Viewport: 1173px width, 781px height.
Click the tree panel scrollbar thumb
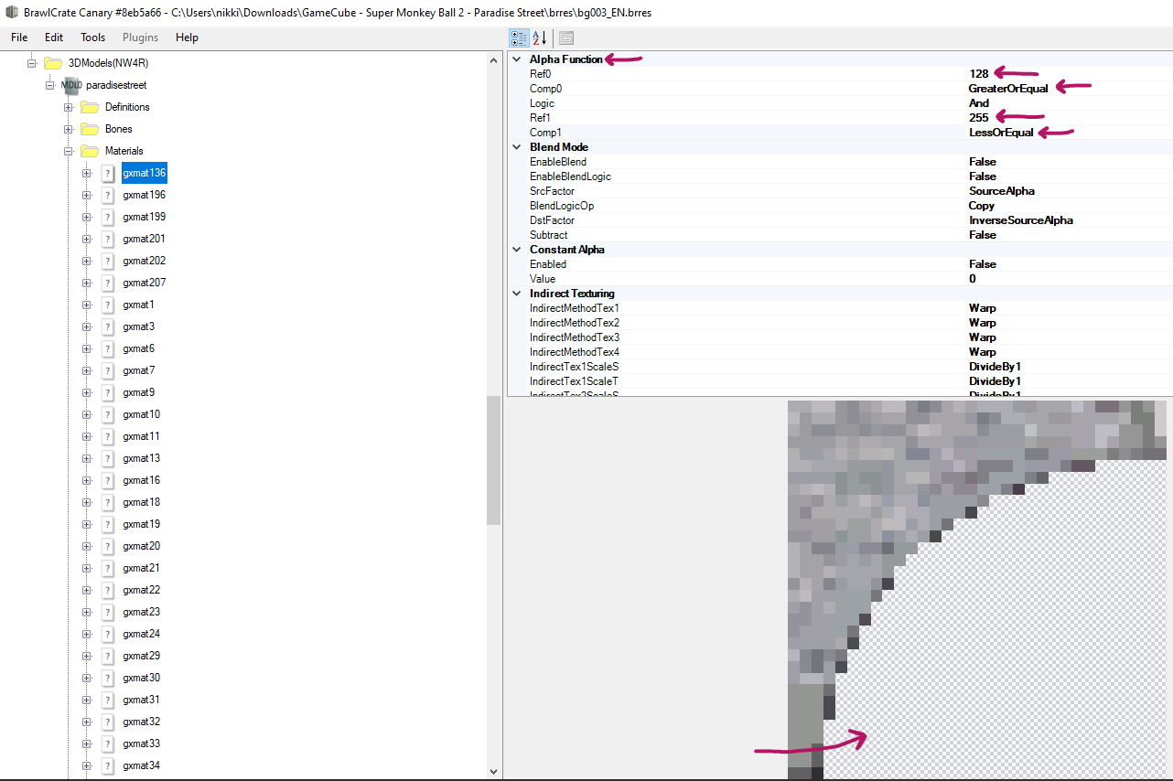click(x=494, y=461)
